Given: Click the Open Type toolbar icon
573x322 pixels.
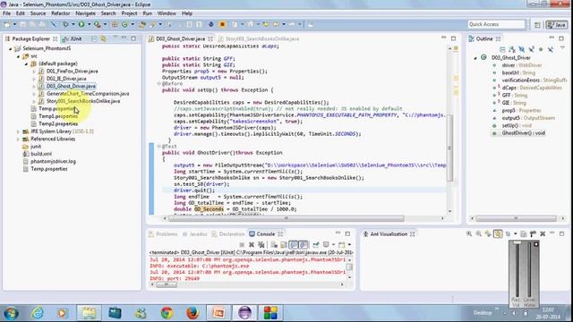Looking at the screenshot, I should click(x=142, y=24).
